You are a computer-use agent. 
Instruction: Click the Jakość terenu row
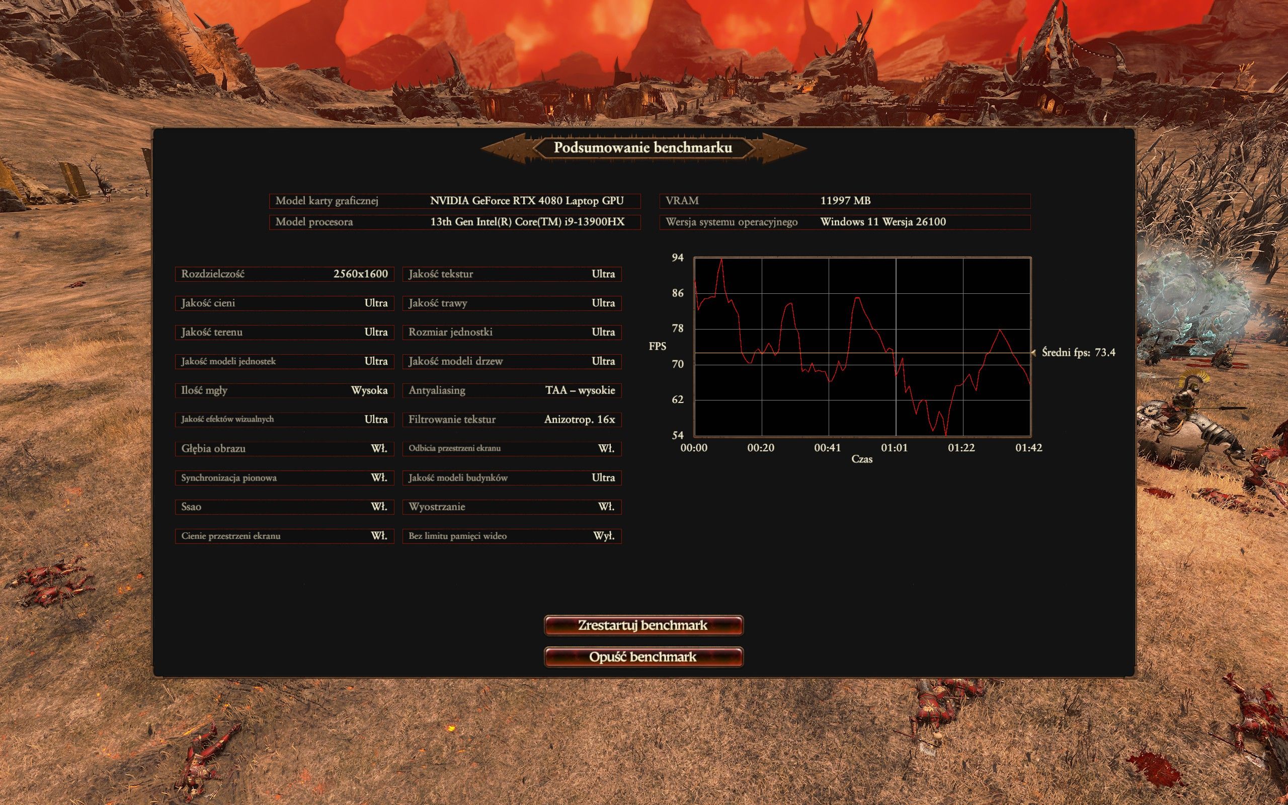tap(285, 332)
